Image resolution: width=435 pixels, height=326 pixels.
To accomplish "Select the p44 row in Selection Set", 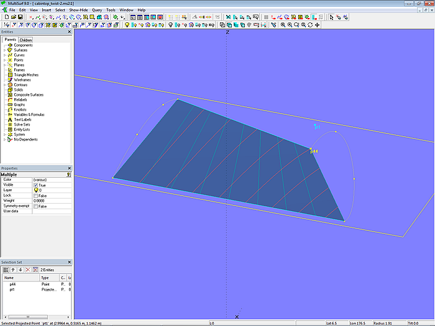I will point(12,284).
